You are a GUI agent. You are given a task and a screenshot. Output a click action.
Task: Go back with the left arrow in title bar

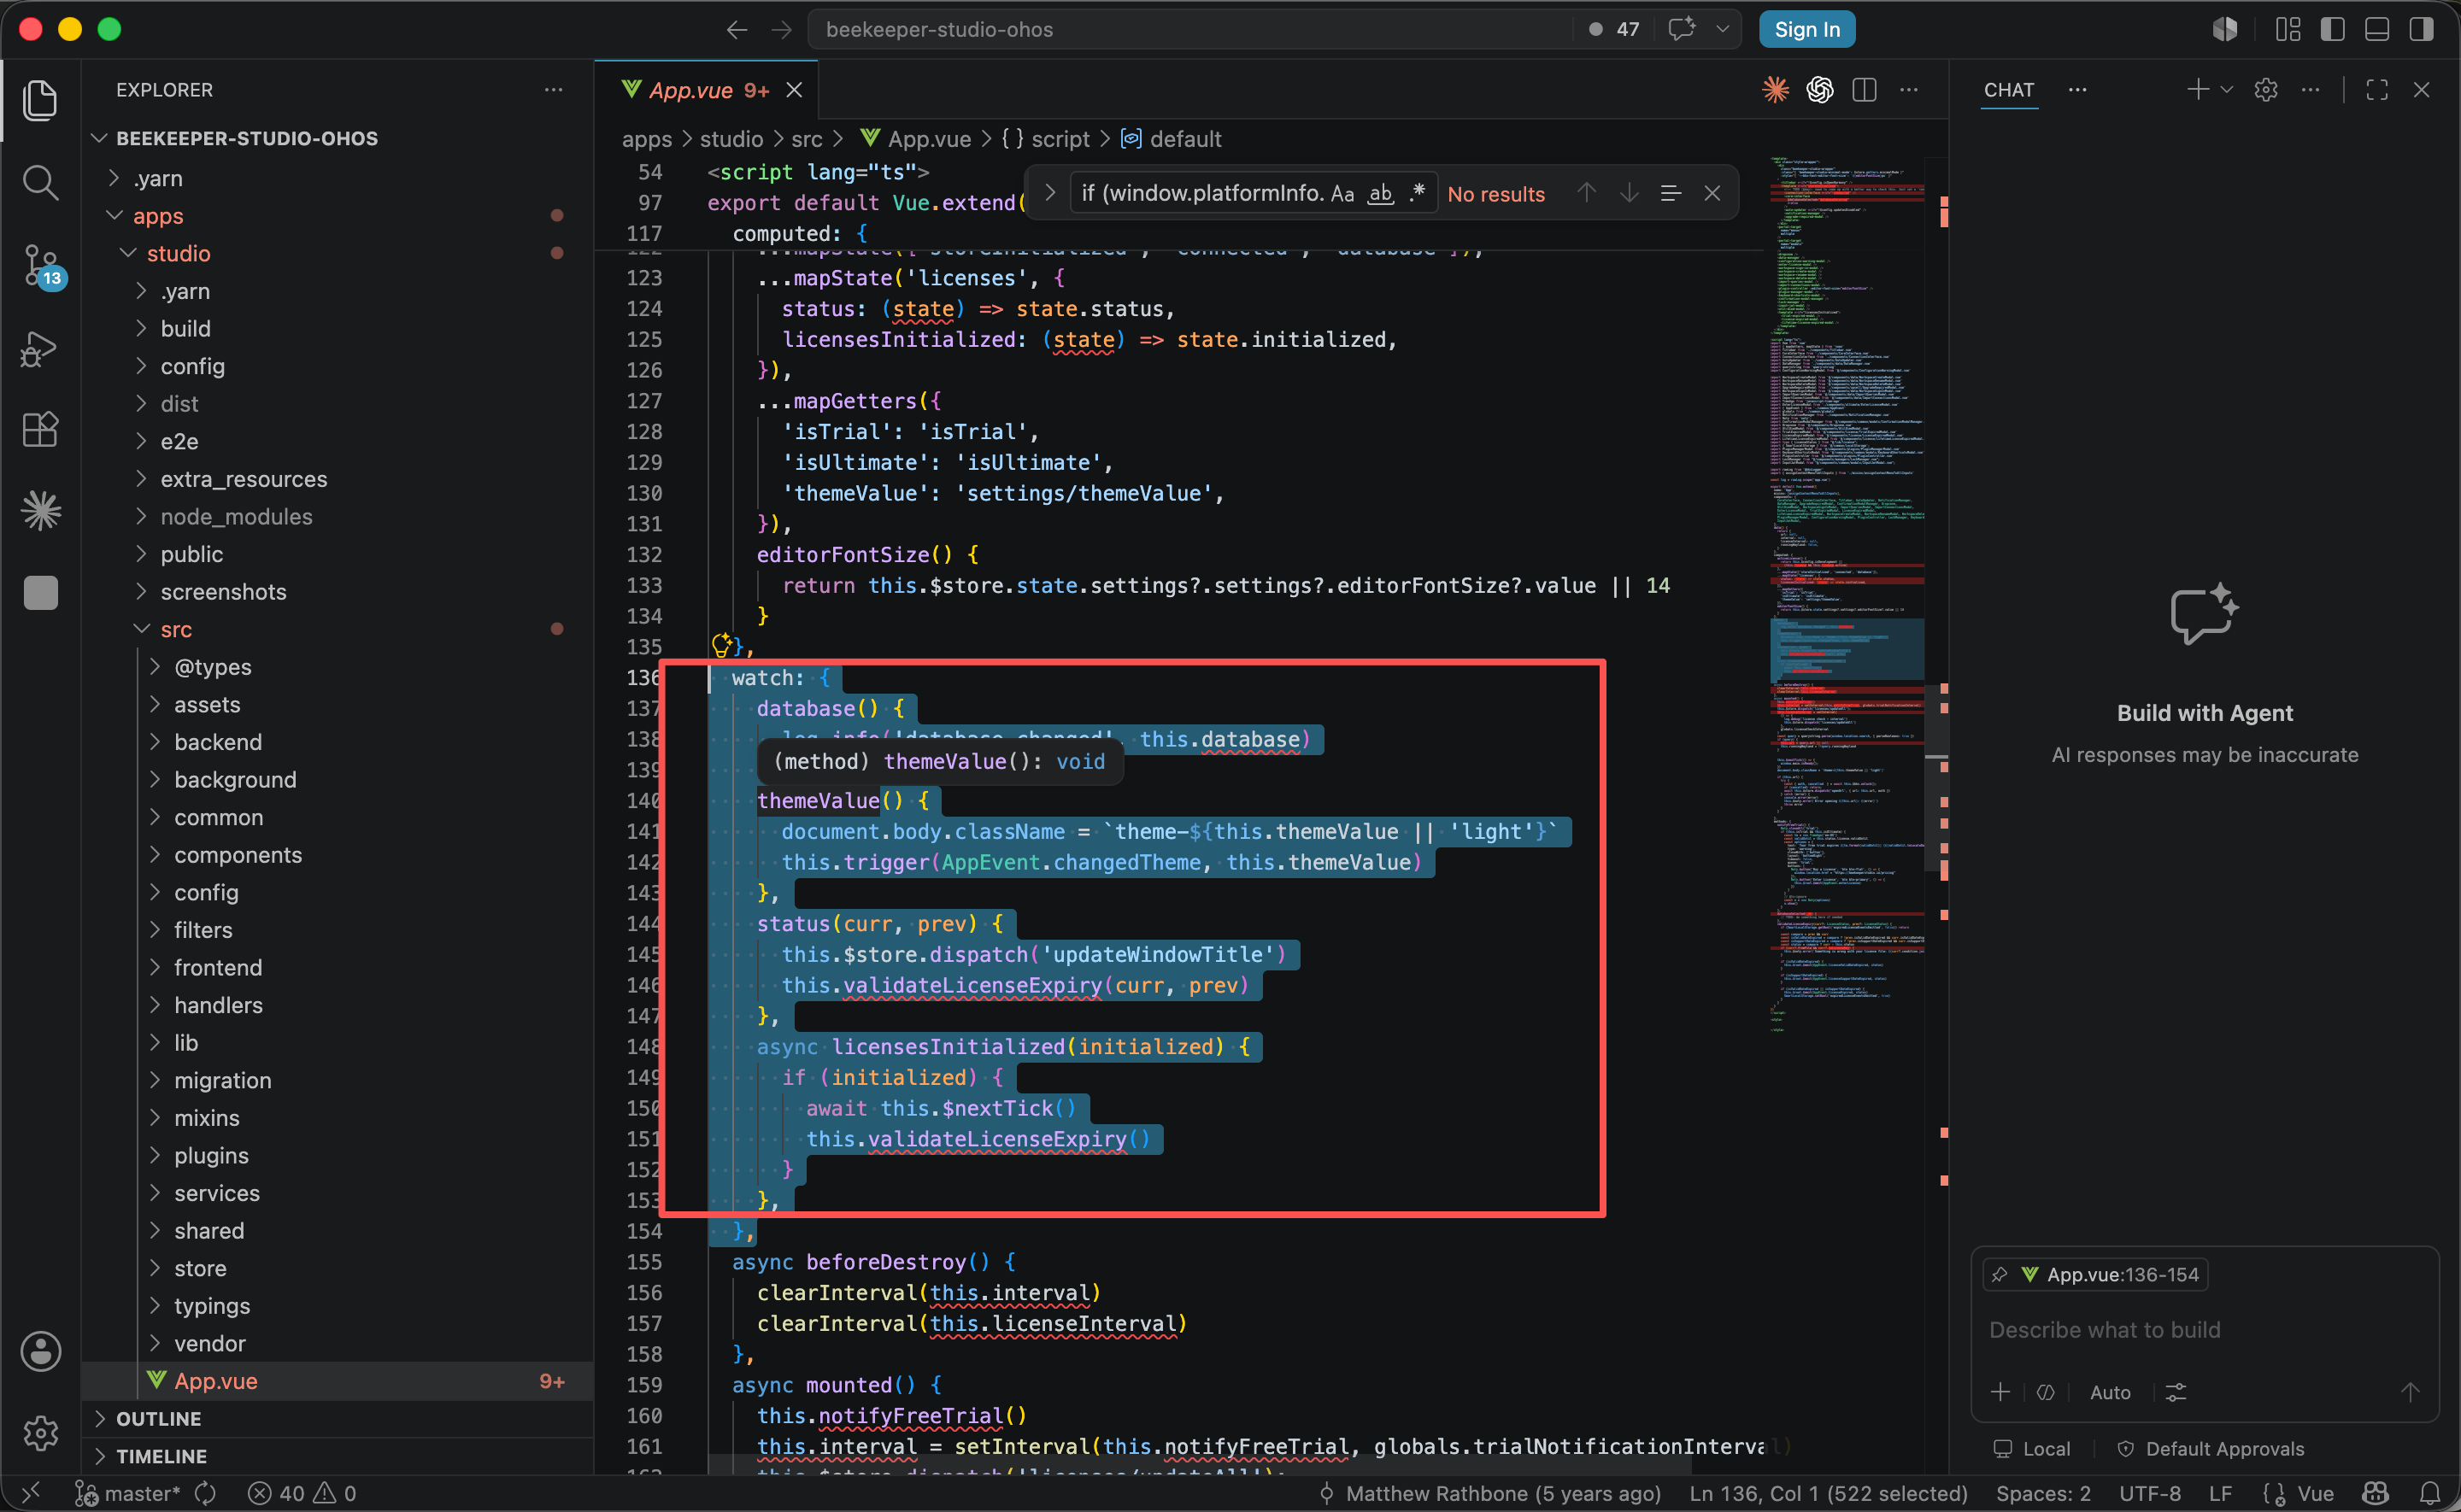point(737,30)
